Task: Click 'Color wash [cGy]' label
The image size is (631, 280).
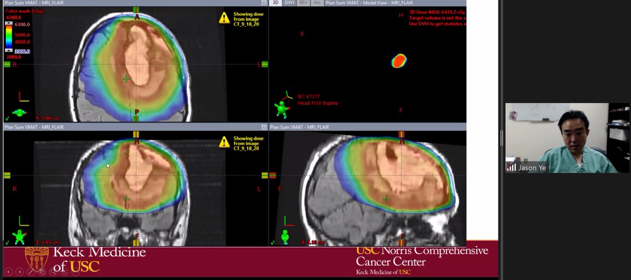Action: [24, 11]
